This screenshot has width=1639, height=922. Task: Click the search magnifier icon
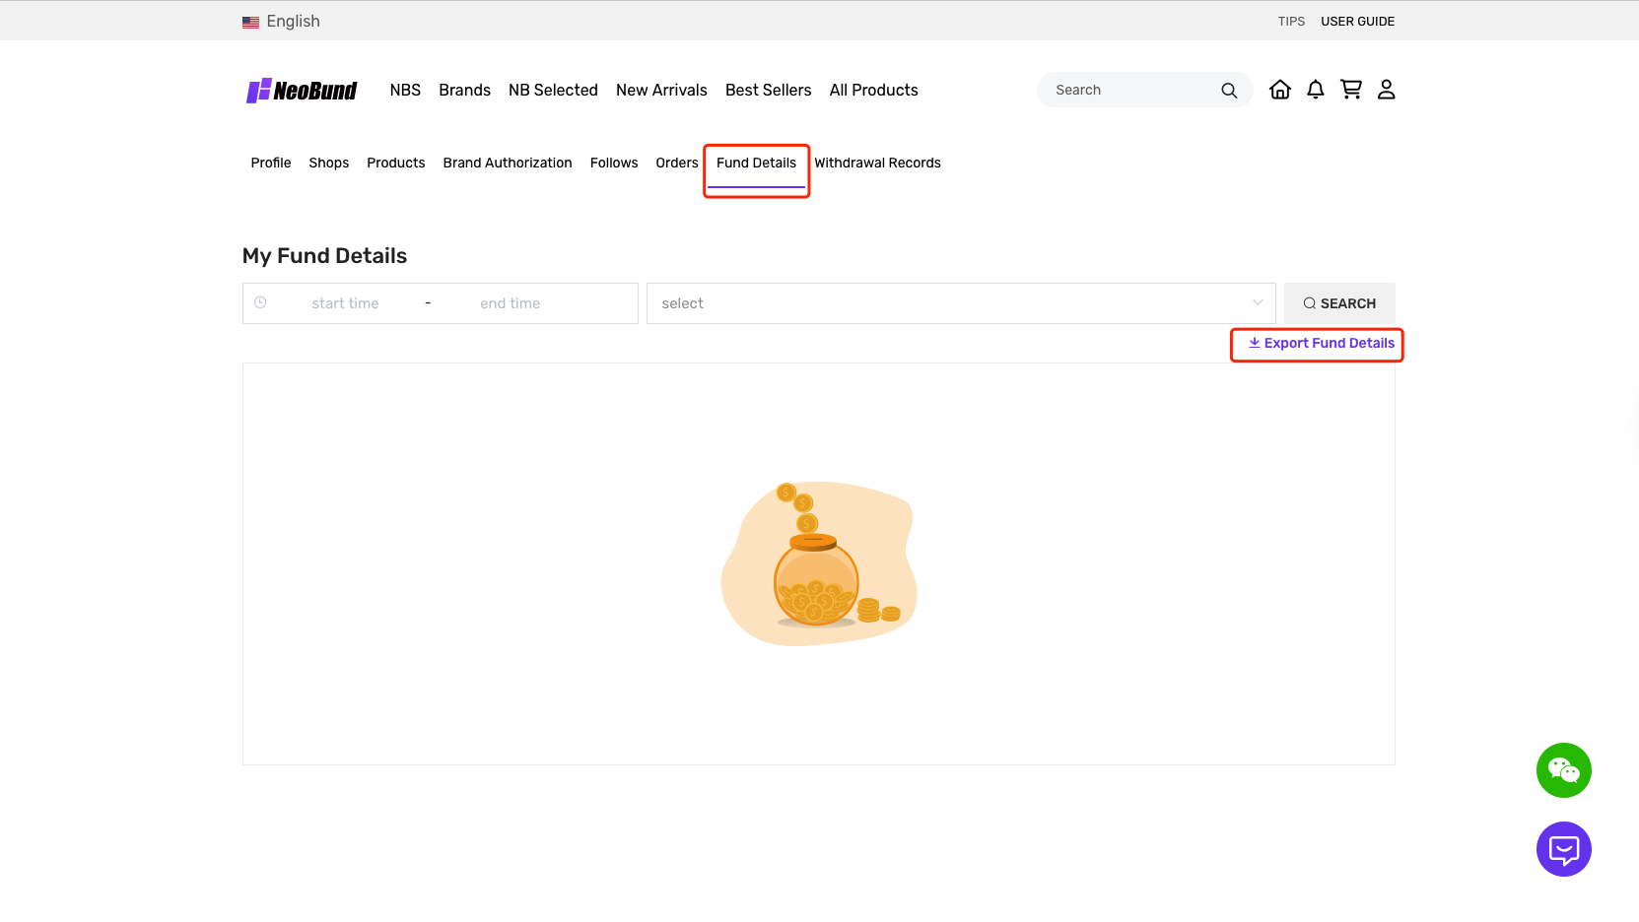[x=1228, y=91]
